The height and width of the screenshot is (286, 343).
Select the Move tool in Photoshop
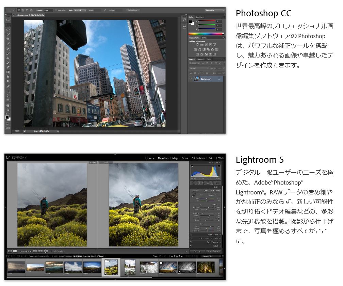(x=8, y=20)
